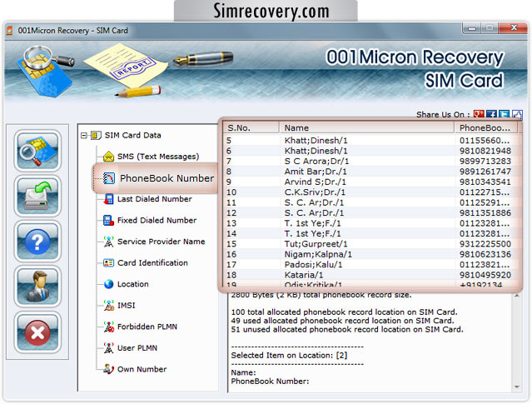The height and width of the screenshot is (404, 532).
Task: Click the save-to-drive recovery sidebar button
Action: coord(37,197)
